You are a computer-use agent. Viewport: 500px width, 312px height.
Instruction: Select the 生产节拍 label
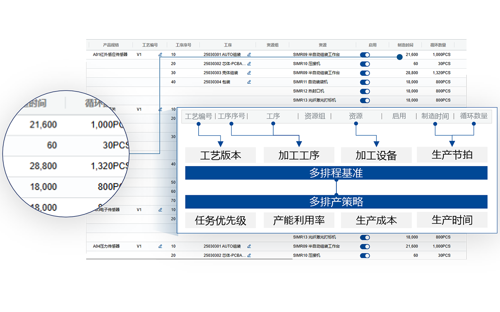tap(452, 155)
